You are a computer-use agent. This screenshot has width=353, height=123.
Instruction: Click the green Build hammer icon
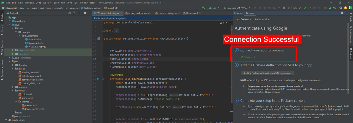pos(204,8)
